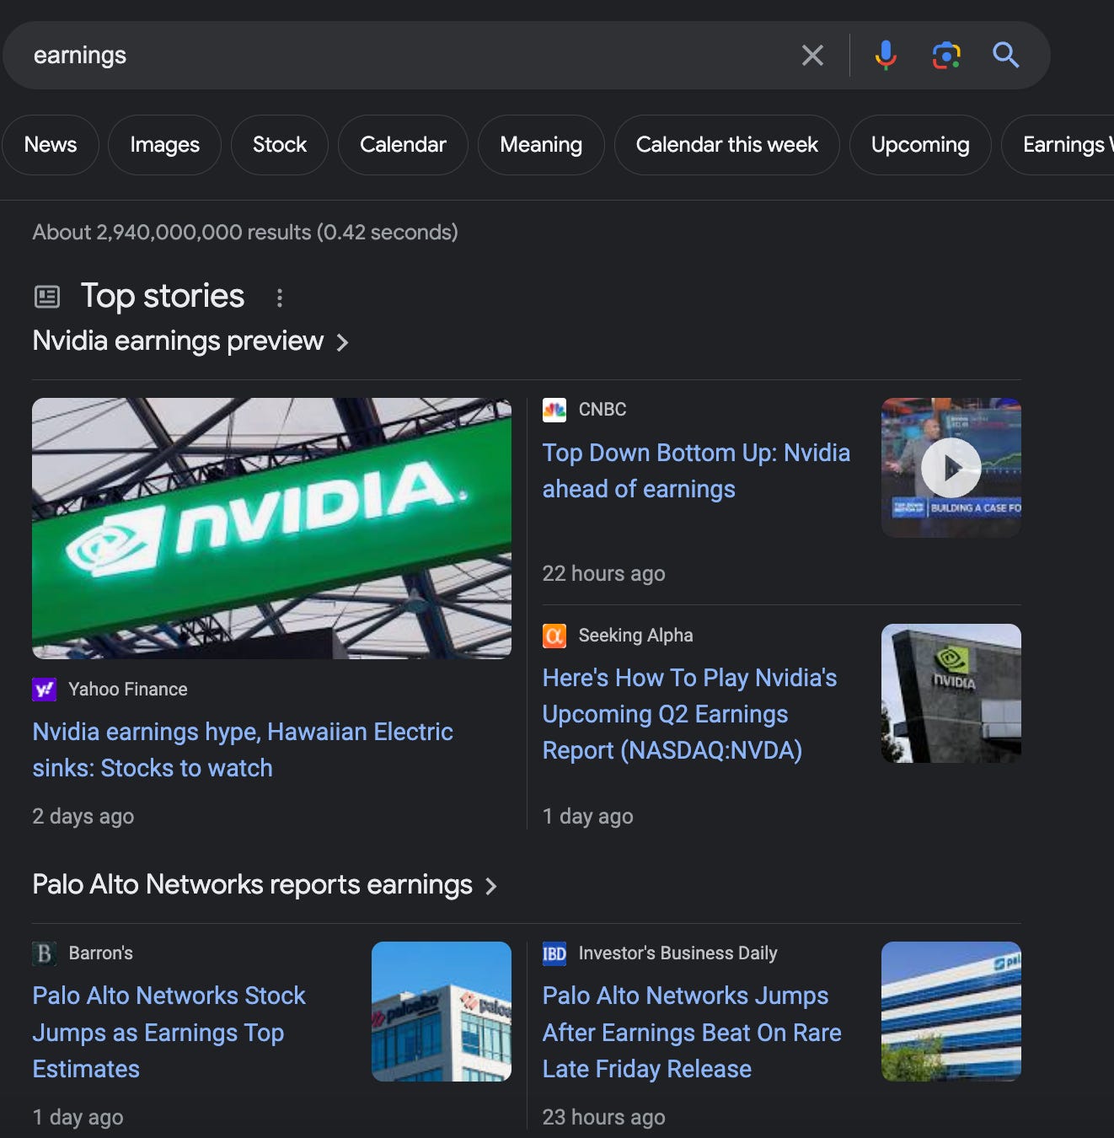Click the Seeking Alpha source name
Viewport: 1114px width, 1138px height.
point(635,636)
